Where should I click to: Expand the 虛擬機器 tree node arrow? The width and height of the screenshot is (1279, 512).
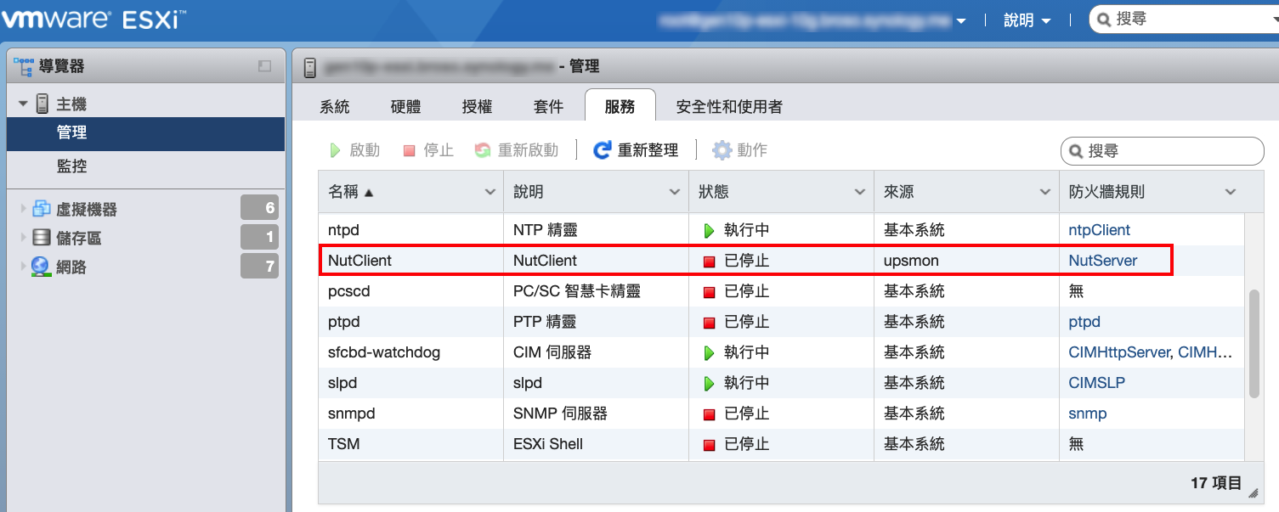[24, 209]
